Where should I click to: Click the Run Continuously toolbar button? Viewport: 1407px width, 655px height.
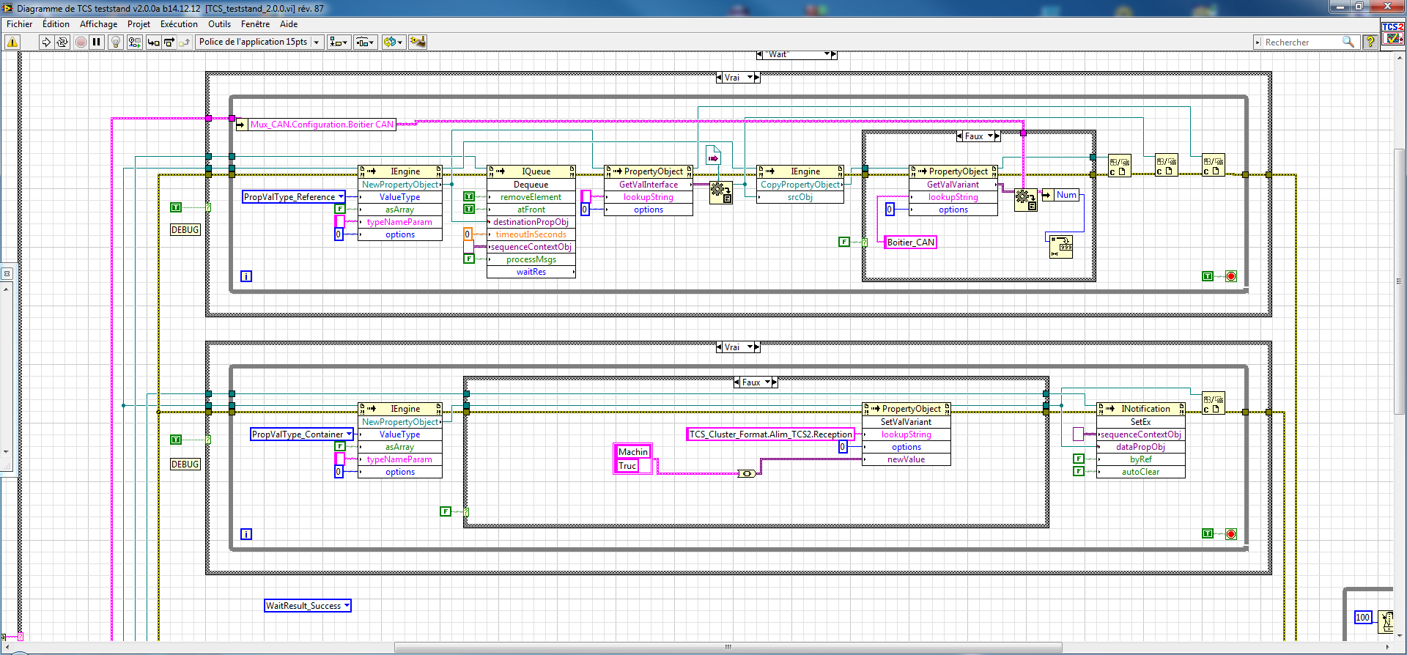click(62, 42)
